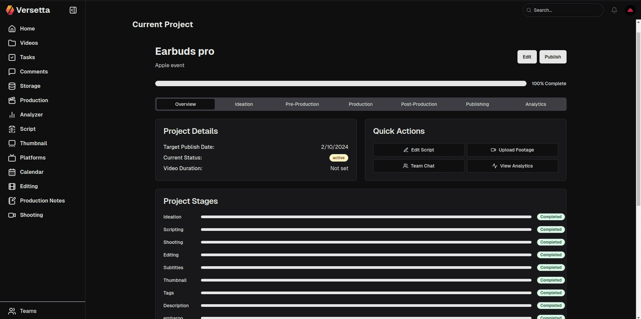Viewport: 641px width, 319px height.
Task: Open the Pre-Production tab
Action: [302, 104]
